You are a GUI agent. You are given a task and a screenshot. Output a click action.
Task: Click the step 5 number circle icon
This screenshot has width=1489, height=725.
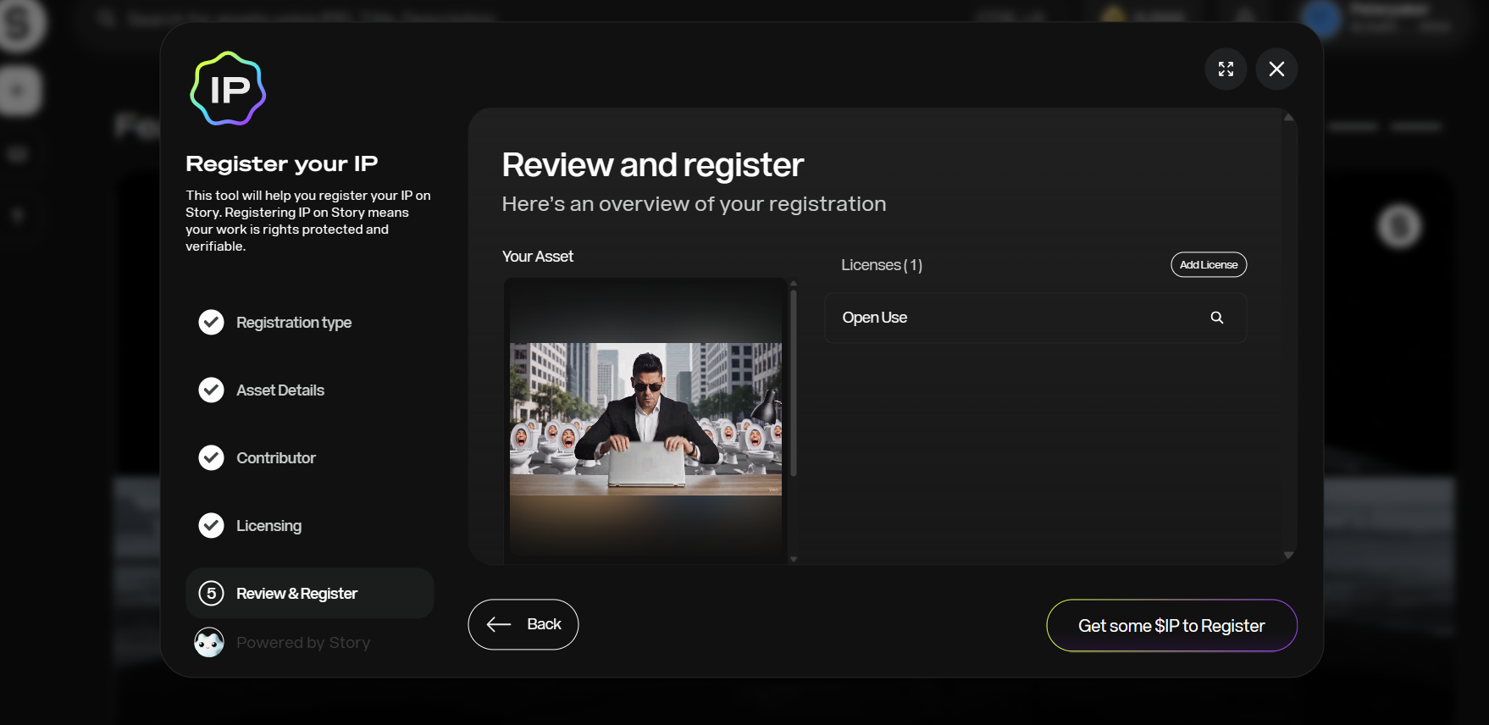211,593
